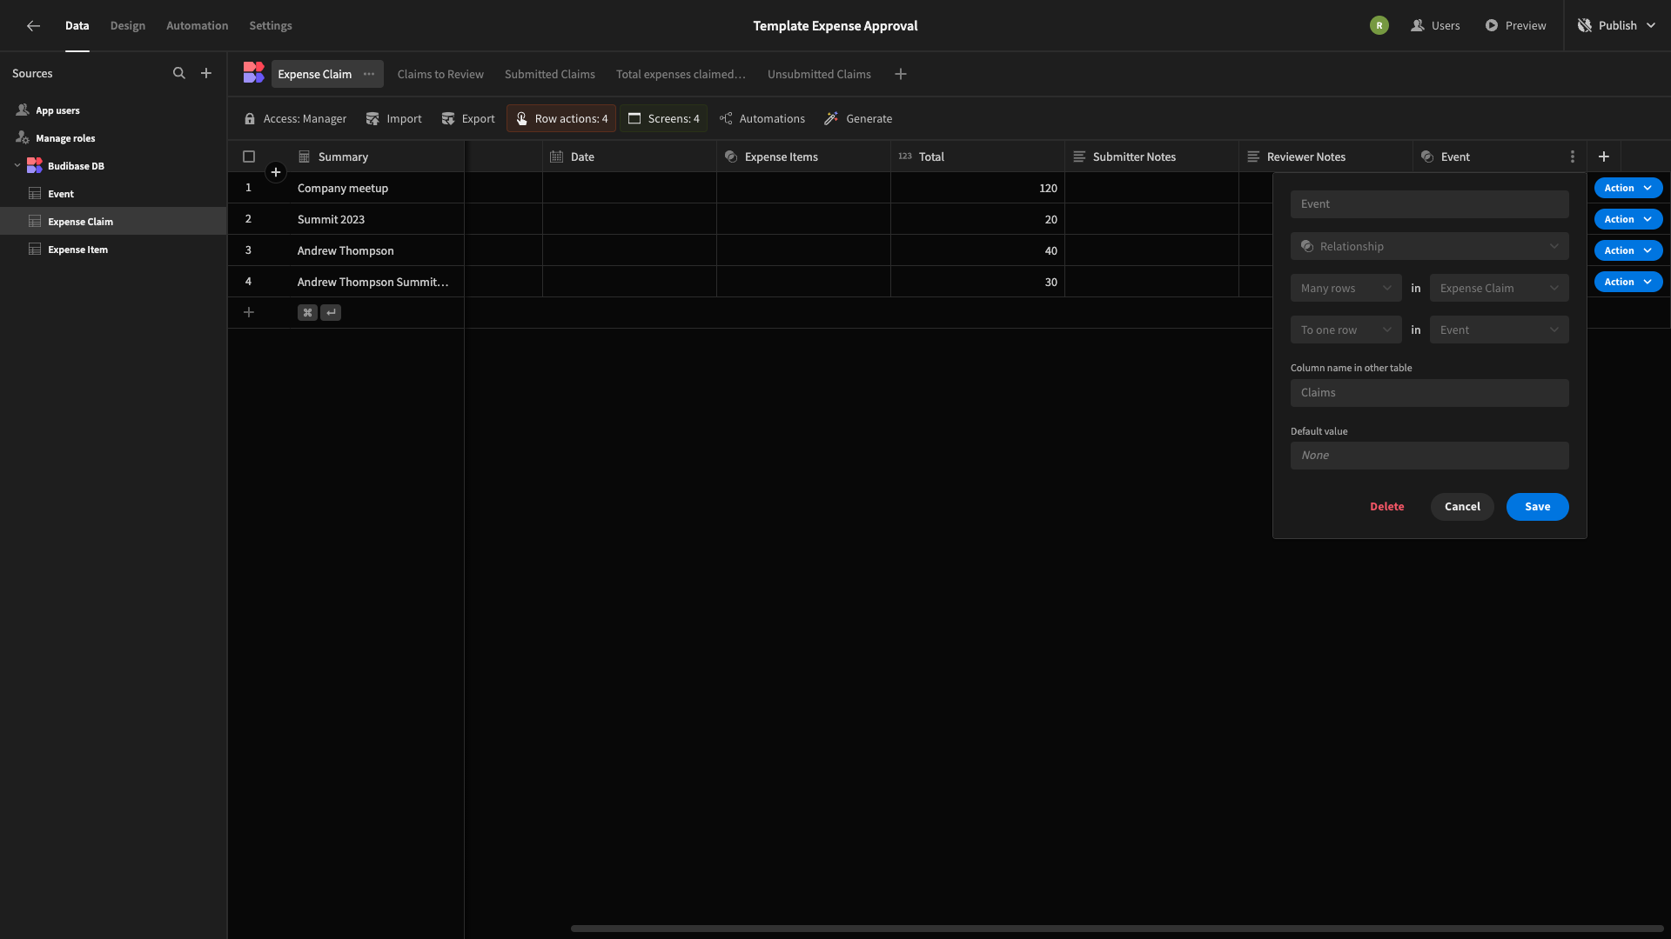Image resolution: width=1671 pixels, height=939 pixels.
Task: Click the Import button
Action: [394, 118]
